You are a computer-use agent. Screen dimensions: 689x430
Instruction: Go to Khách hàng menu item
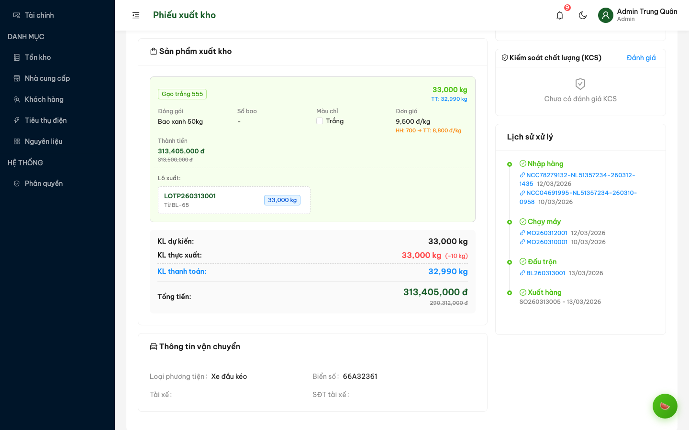[x=44, y=99]
